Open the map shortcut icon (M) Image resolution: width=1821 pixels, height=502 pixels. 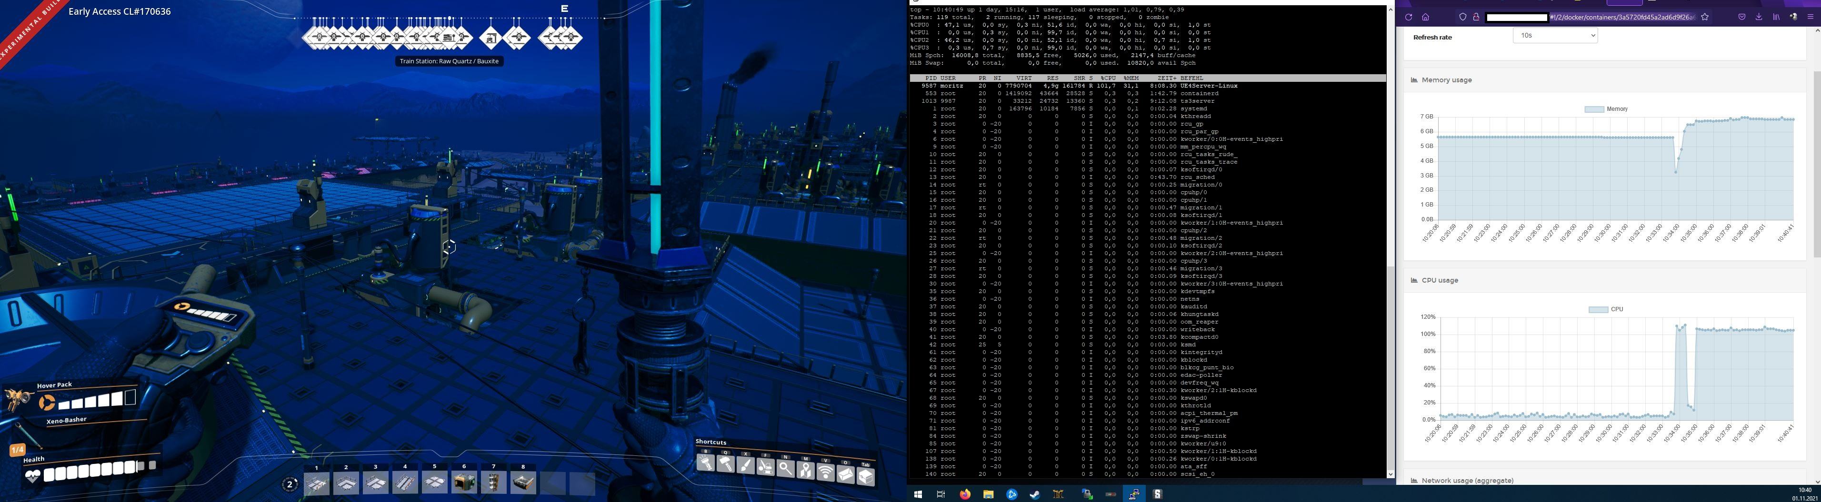805,470
